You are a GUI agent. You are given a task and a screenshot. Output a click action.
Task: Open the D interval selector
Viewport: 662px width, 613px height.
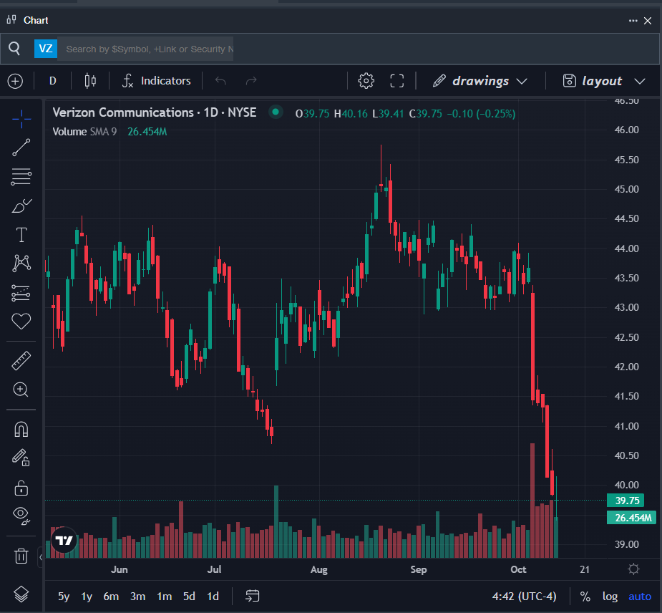[x=52, y=81]
